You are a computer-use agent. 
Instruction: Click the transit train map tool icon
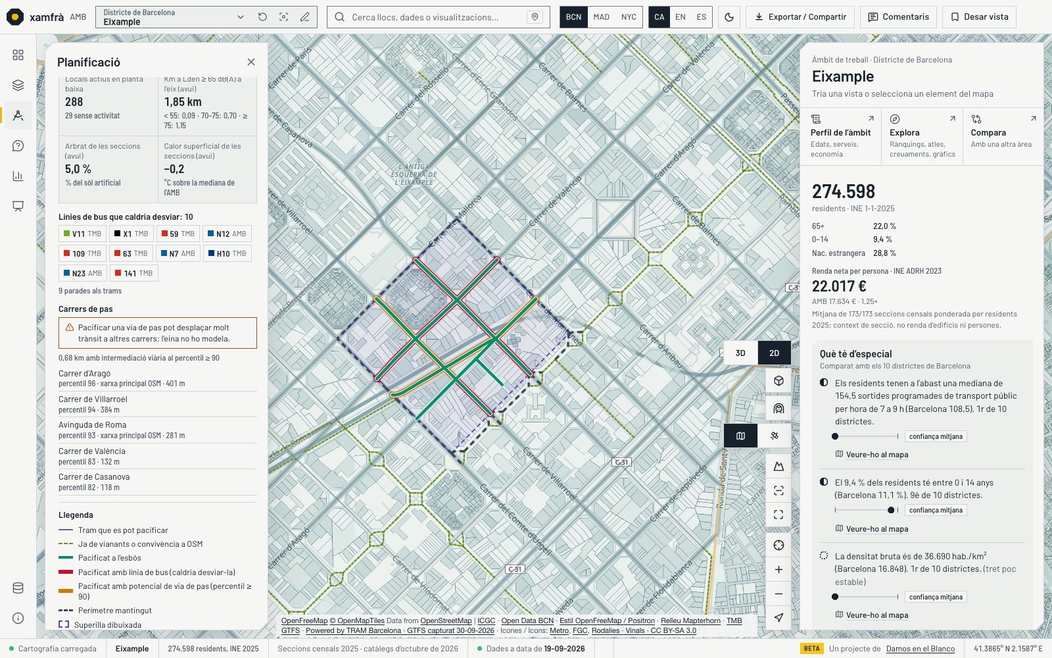(778, 408)
